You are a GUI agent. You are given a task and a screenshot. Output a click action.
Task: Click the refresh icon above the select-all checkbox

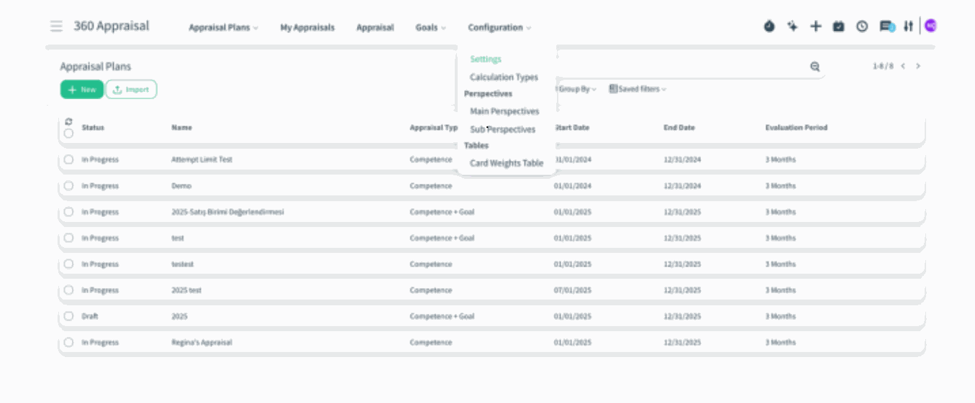coord(68,121)
